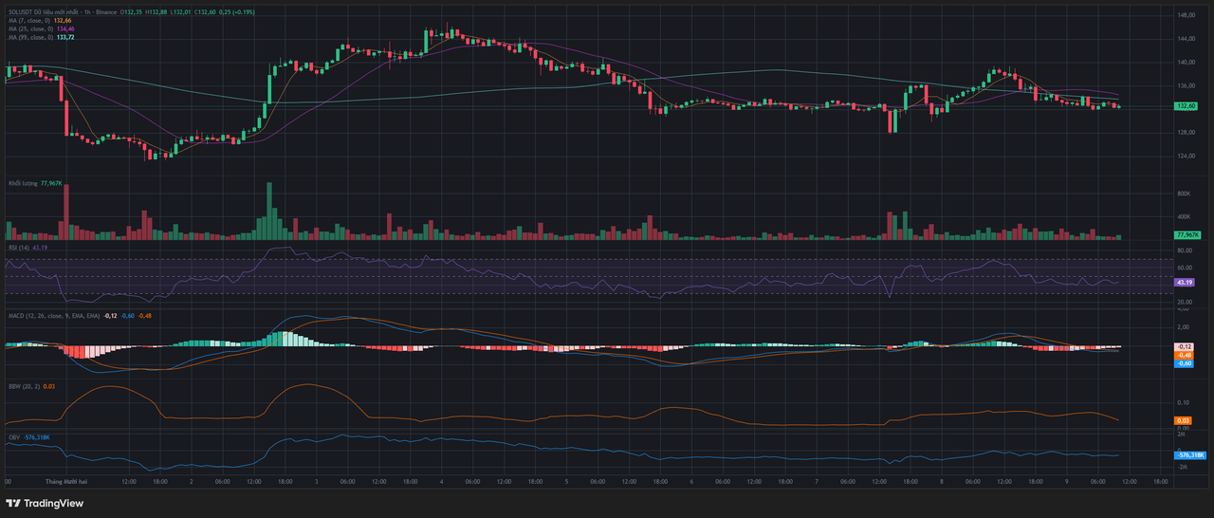Click the MA 7 value 132,66
The image size is (1214, 518).
(x=63, y=21)
